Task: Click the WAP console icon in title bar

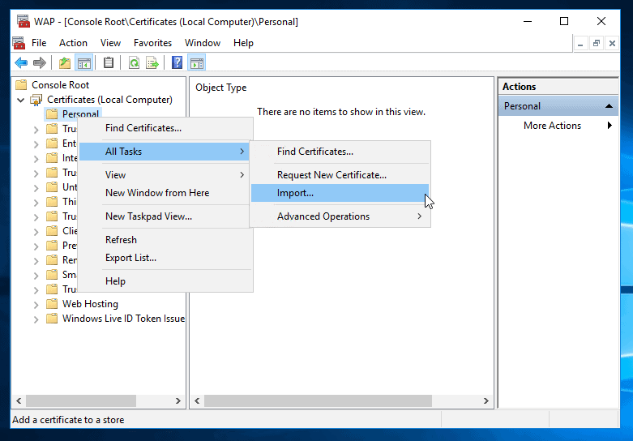Action: pos(24,21)
